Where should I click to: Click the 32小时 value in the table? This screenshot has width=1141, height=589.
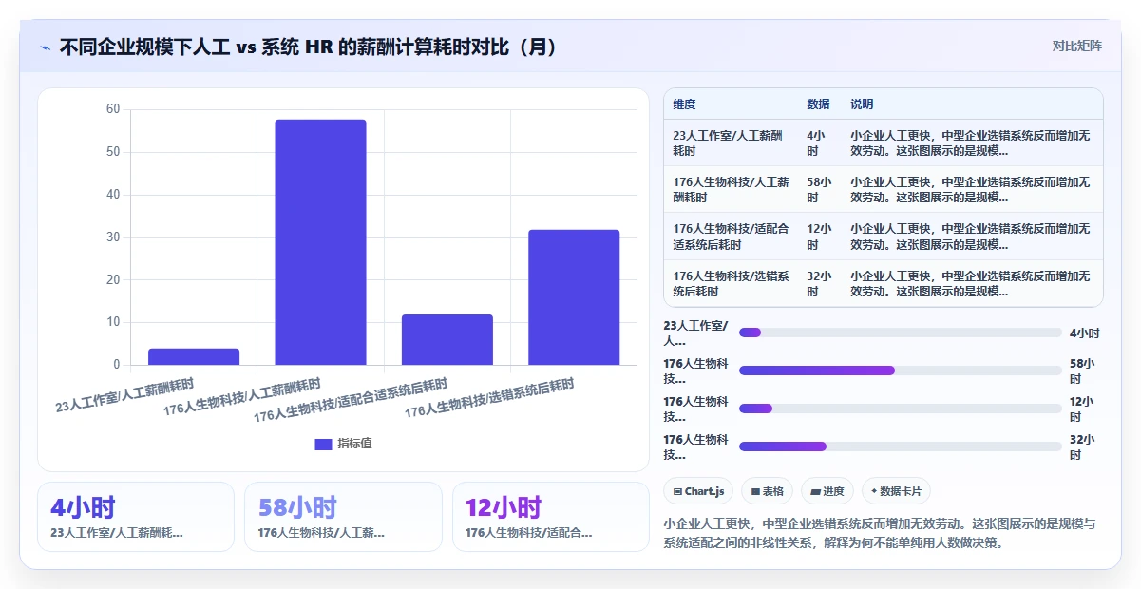820,283
